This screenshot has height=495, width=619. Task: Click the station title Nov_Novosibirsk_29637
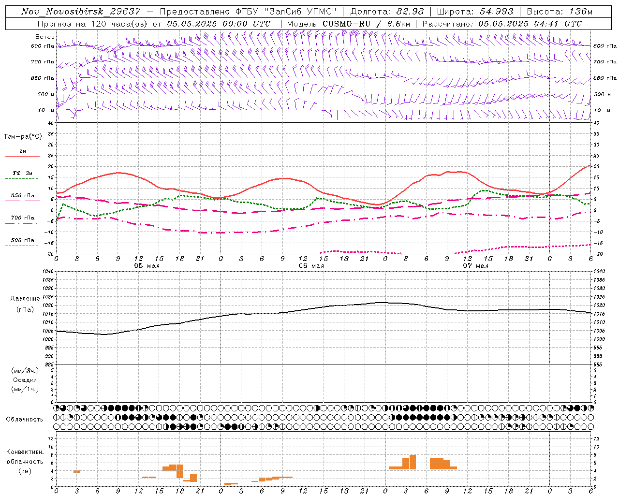(x=81, y=12)
